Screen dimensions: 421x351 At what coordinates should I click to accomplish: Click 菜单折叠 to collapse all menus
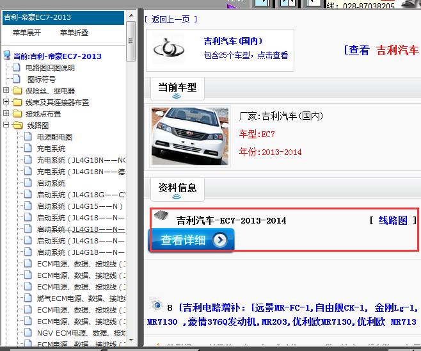74,33
